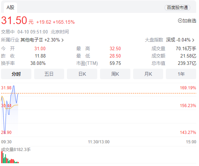Click the 169.19% axis label

[x=188, y=88]
